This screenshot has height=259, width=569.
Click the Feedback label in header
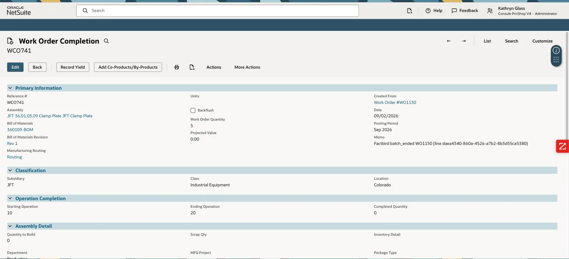pos(468,11)
